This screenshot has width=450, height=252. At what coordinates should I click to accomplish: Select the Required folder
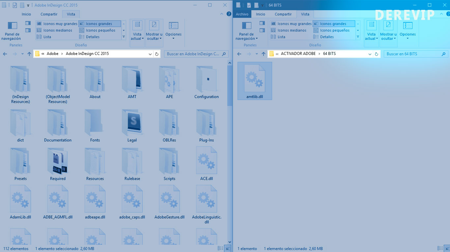point(58,164)
